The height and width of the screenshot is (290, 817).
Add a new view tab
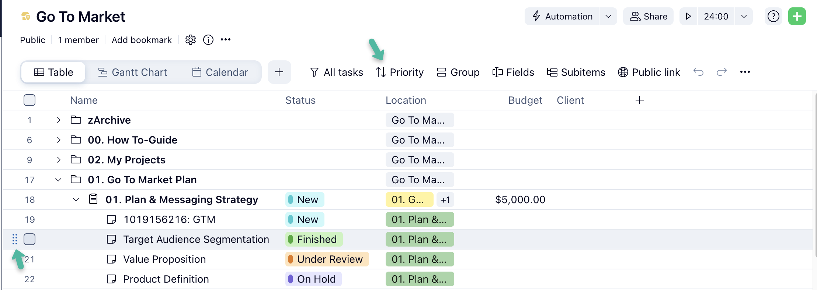279,72
